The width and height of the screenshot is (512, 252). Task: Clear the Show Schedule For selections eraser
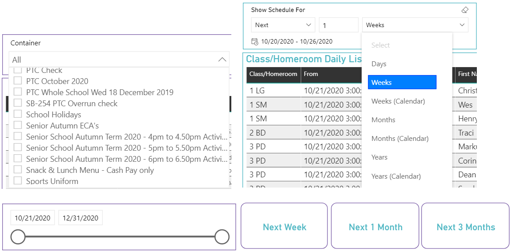[x=465, y=10]
